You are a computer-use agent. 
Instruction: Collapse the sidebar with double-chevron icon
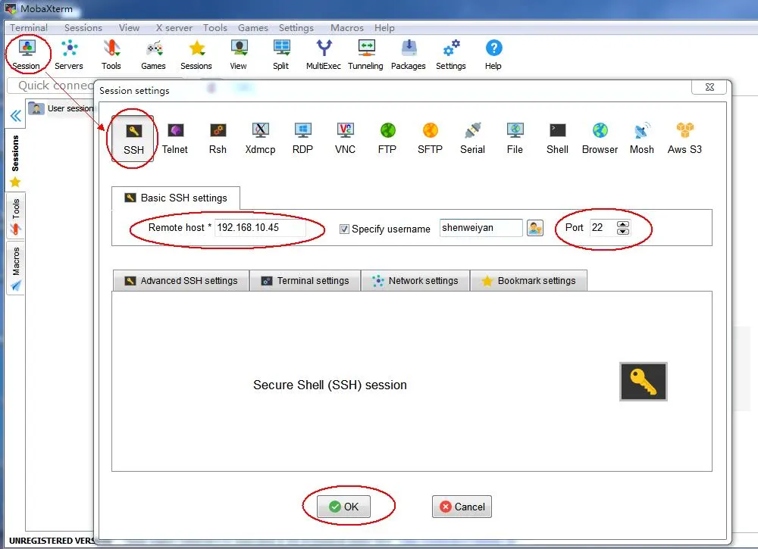click(x=15, y=116)
